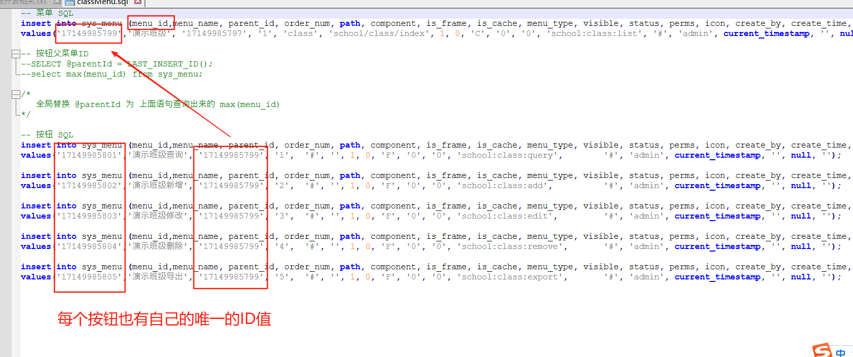This screenshot has height=357, width=853.
Task: Close the classMenu.sql tab
Action: [138, 2]
